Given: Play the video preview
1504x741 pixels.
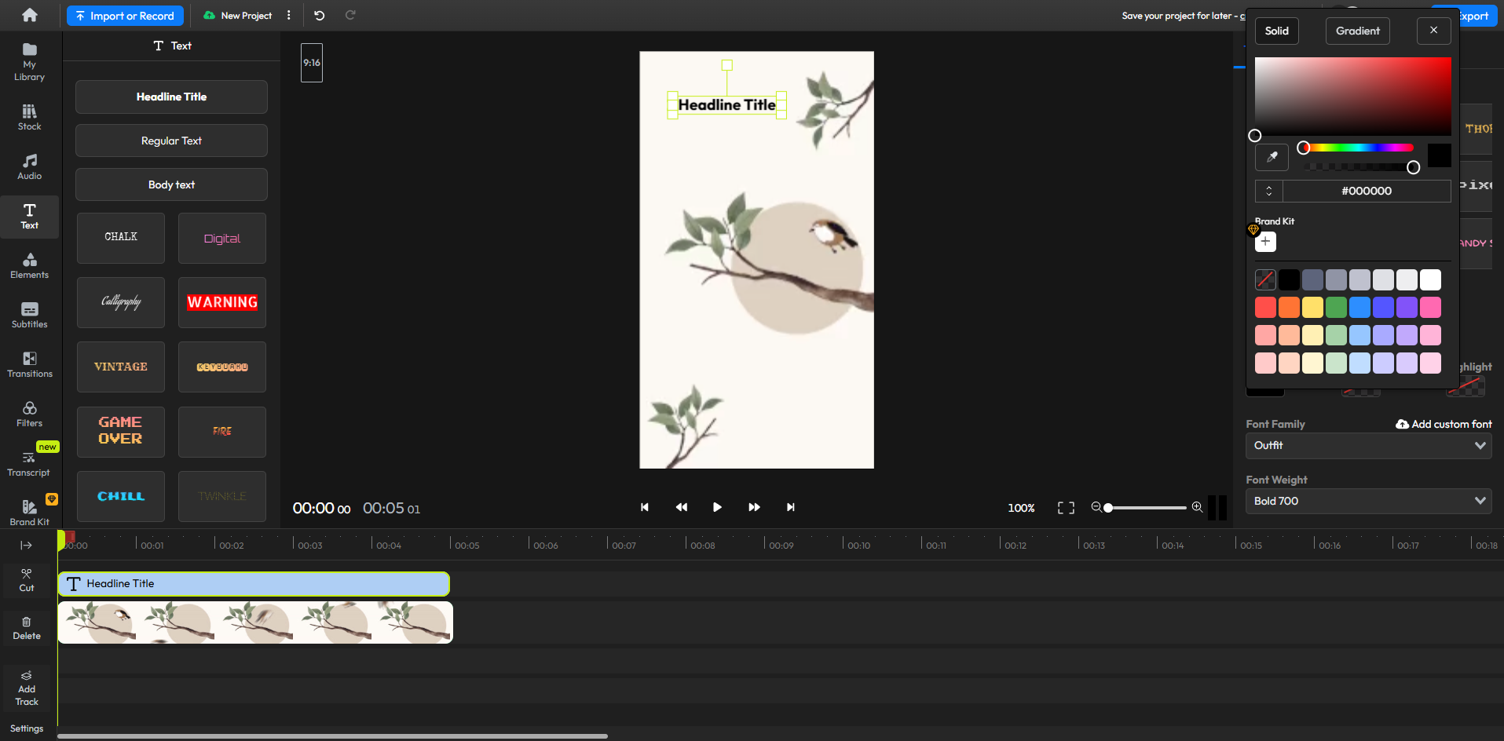Looking at the screenshot, I should [x=717, y=507].
